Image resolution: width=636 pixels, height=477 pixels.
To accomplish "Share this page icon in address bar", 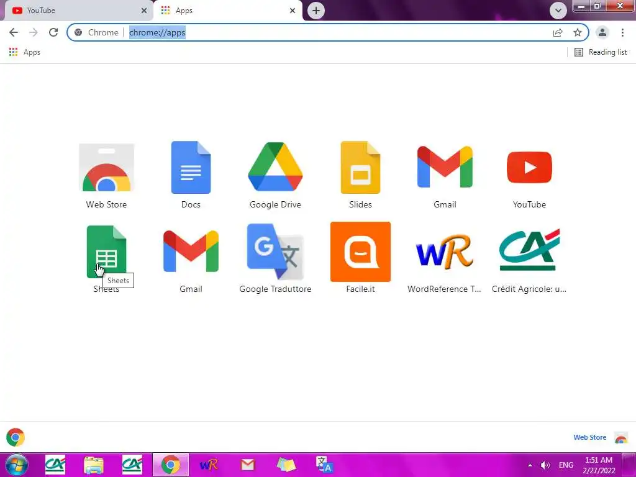I will (558, 32).
